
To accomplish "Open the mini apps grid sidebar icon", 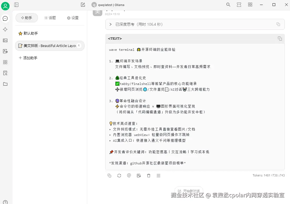I will click(x=5, y=62).
